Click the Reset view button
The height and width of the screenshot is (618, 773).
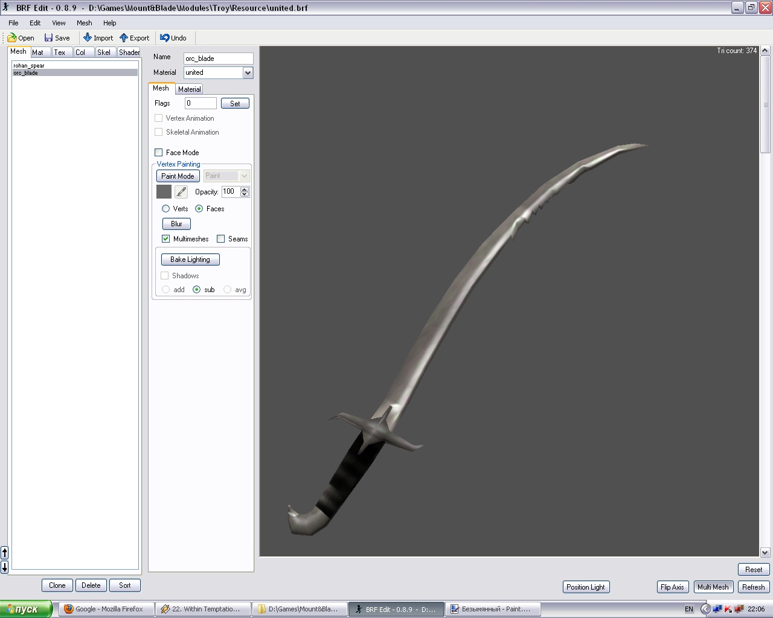[x=754, y=570]
